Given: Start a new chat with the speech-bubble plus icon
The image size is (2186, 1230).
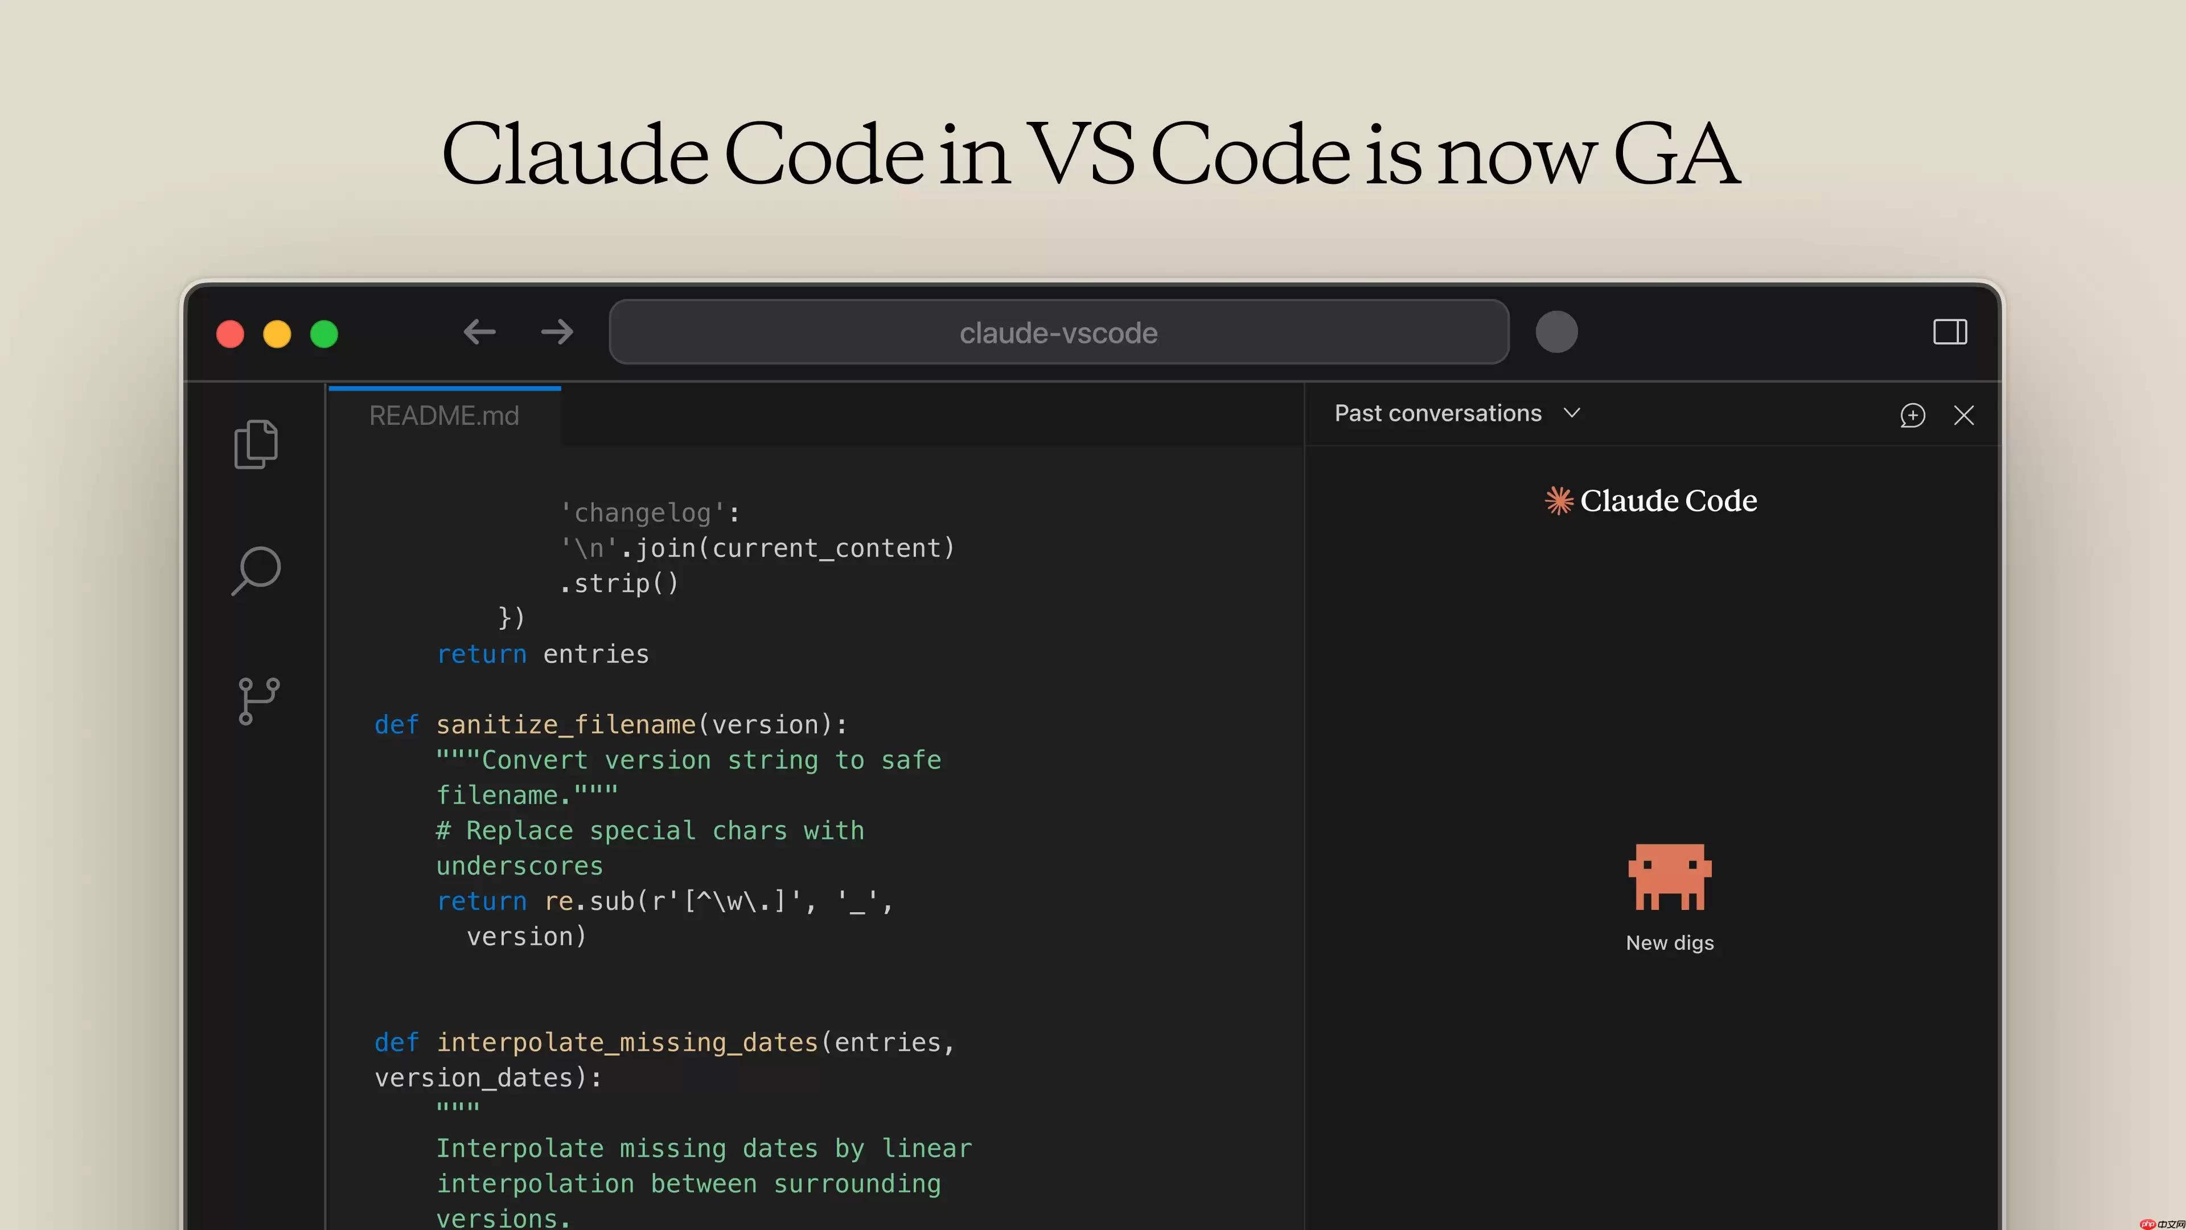Looking at the screenshot, I should tap(1912, 415).
